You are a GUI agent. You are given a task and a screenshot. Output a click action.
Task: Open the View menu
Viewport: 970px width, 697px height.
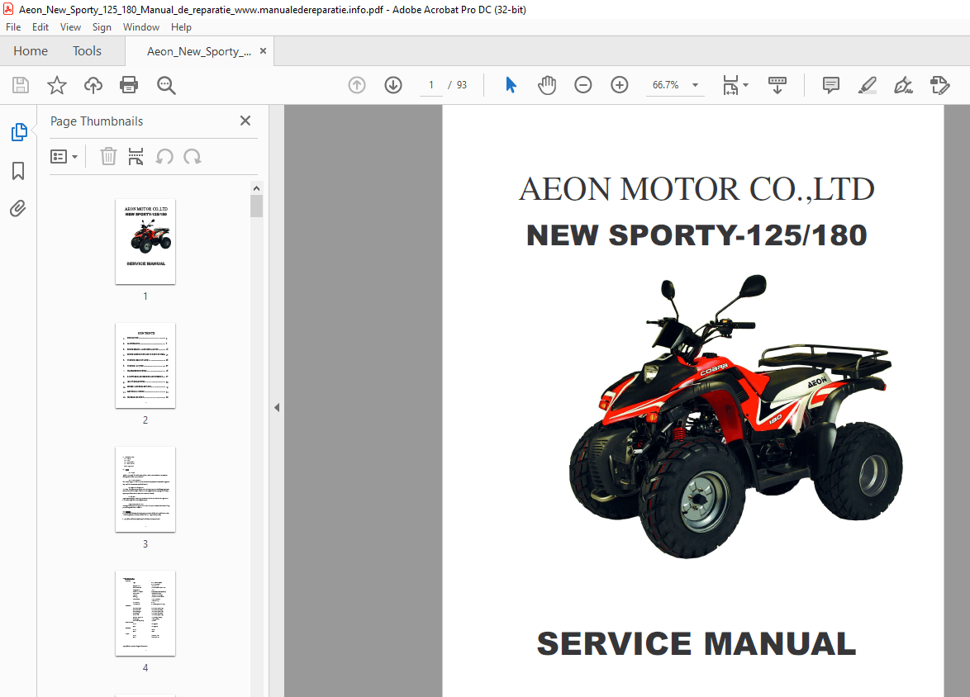pos(70,27)
